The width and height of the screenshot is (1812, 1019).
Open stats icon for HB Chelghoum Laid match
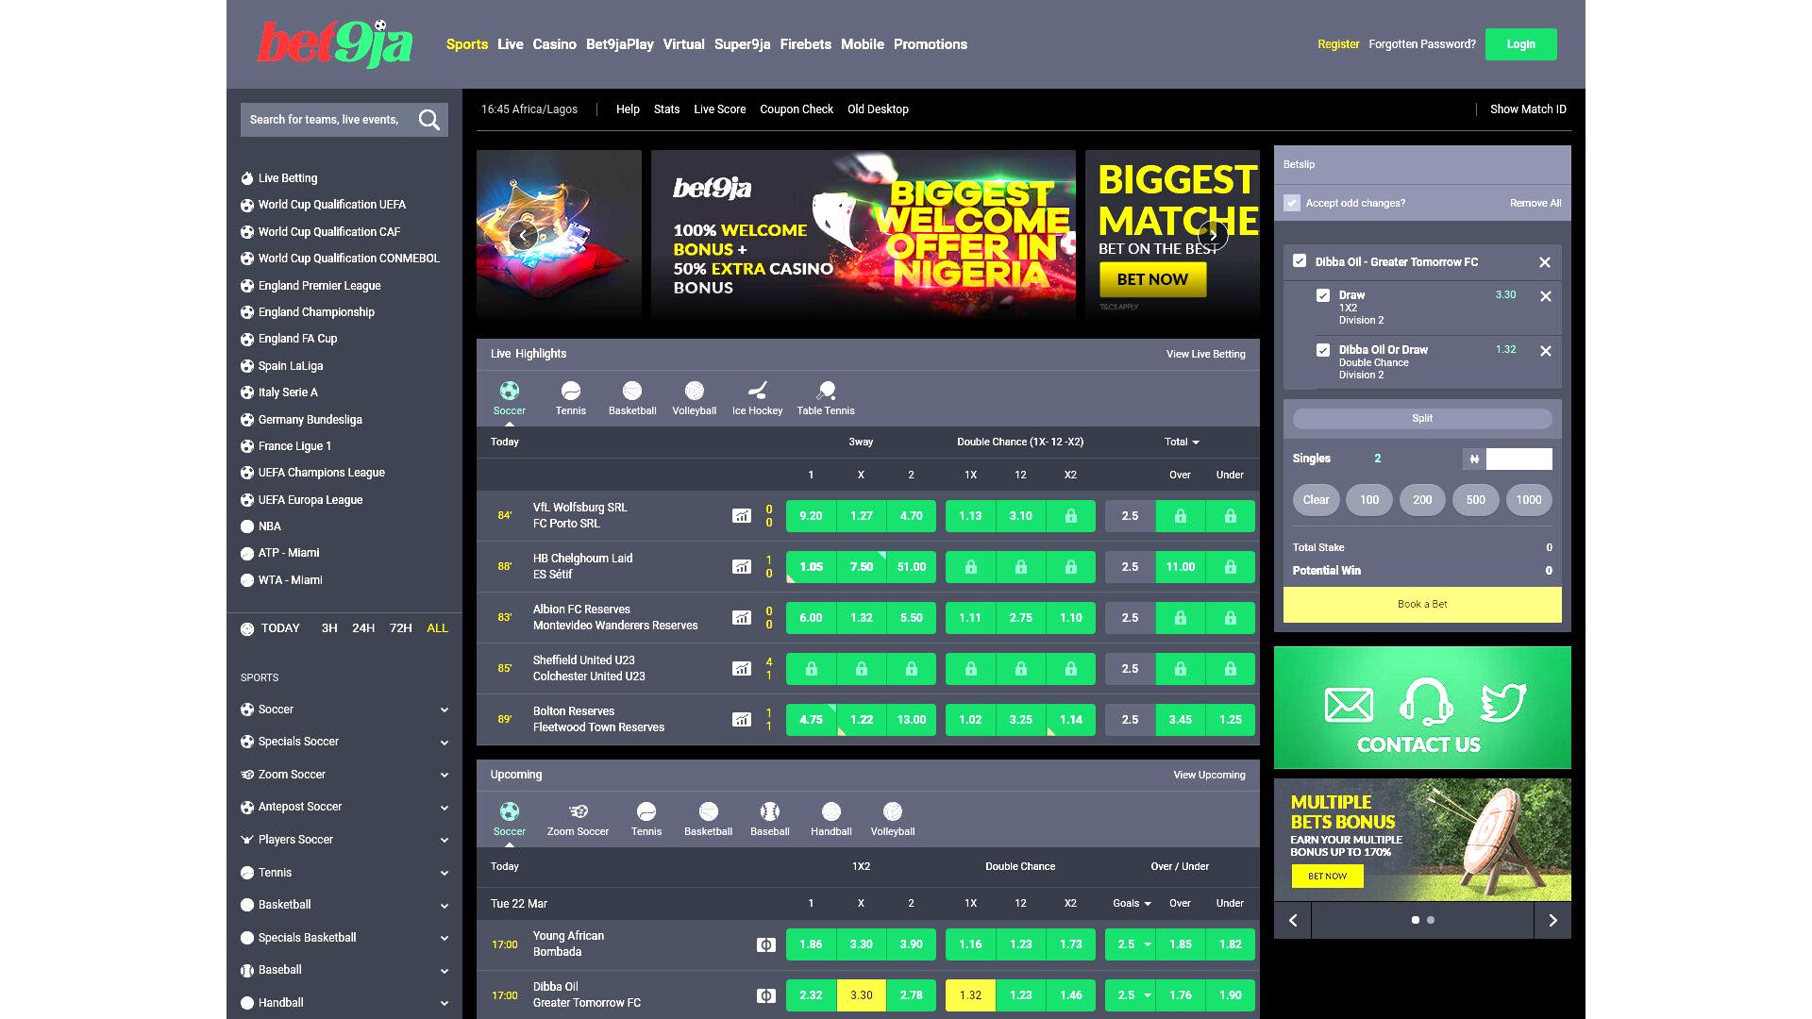click(x=742, y=567)
